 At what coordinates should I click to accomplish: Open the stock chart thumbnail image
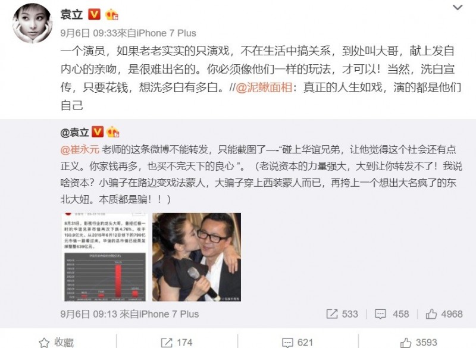(x=105, y=257)
